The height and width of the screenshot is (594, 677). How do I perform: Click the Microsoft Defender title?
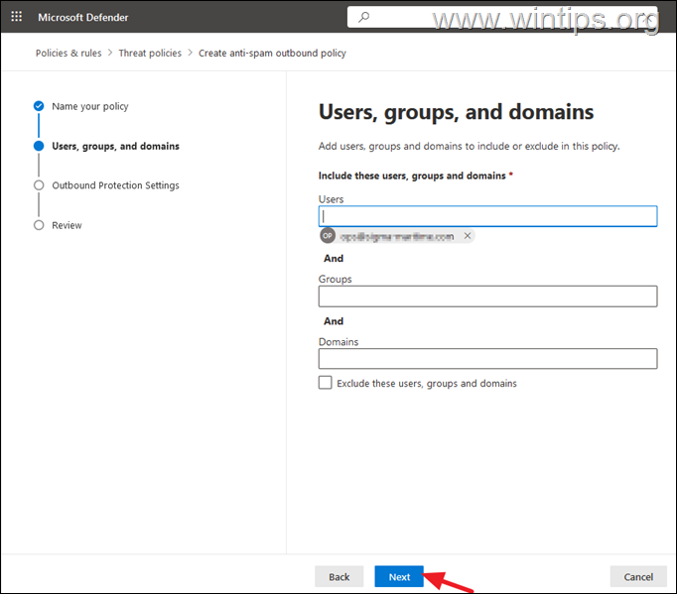click(83, 17)
